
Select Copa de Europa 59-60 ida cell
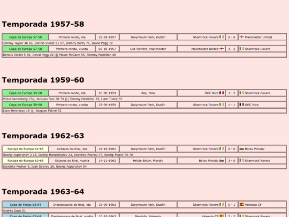pyautogui.click(x=26, y=93)
